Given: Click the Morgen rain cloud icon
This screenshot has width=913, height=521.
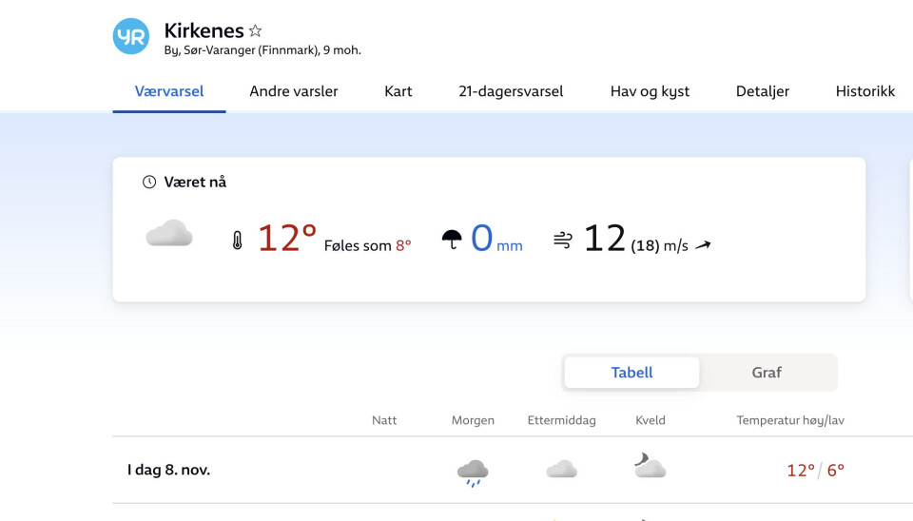Looking at the screenshot, I should [473, 471].
